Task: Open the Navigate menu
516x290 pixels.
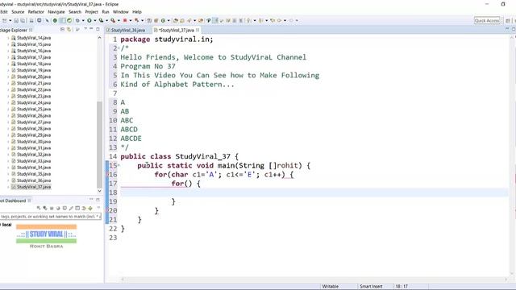Action: click(x=56, y=12)
